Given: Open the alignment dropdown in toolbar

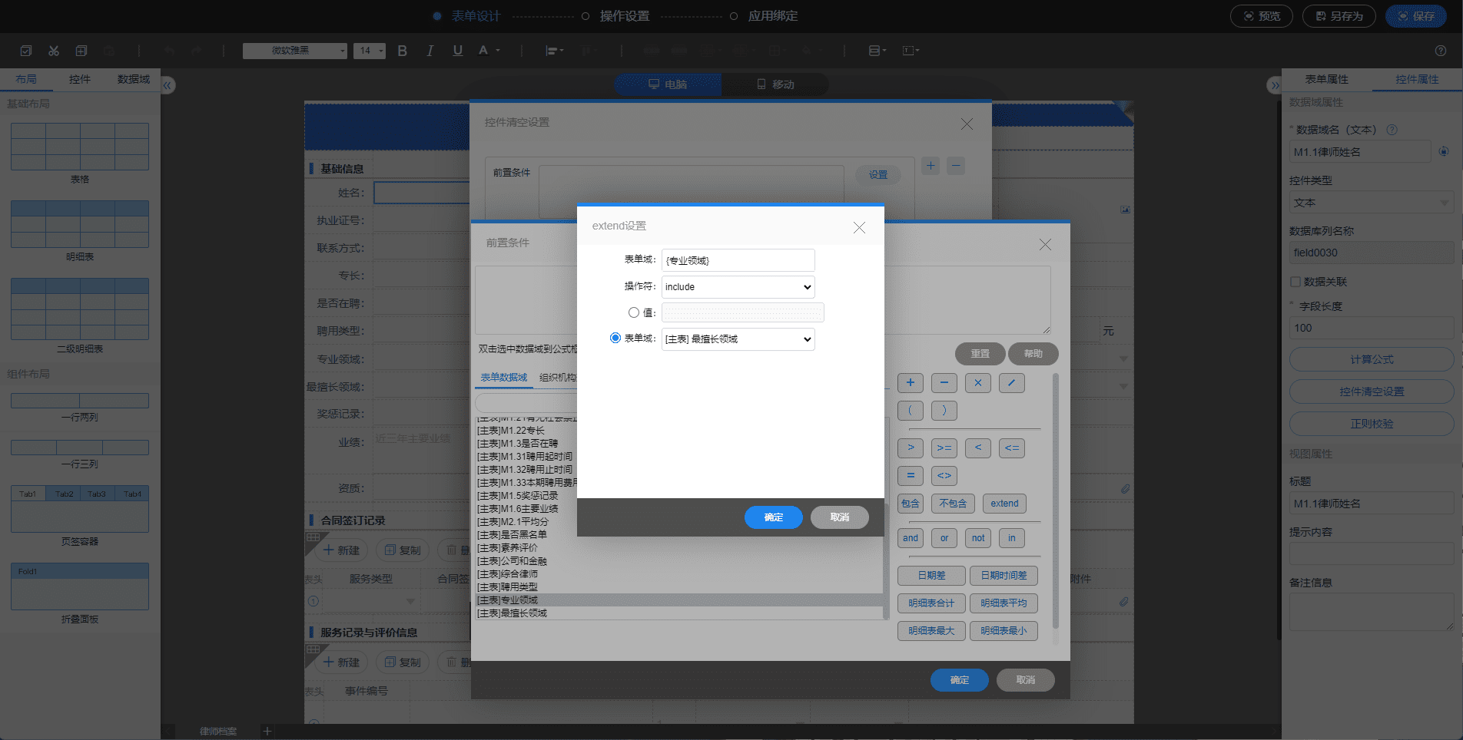Looking at the screenshot, I should [554, 51].
